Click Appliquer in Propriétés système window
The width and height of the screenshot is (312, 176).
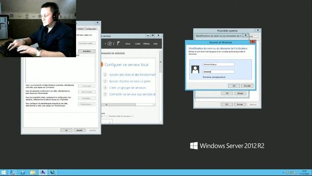tap(253, 104)
